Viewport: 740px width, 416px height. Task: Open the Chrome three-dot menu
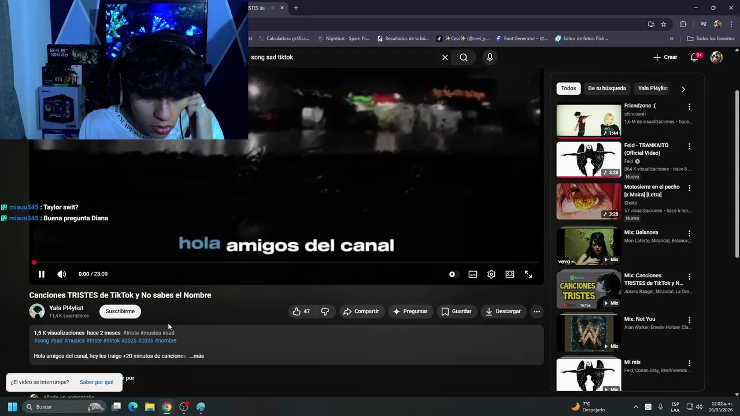click(x=731, y=24)
